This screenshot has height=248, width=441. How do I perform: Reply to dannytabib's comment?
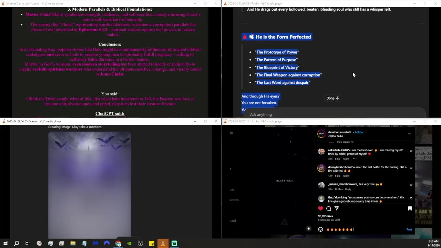click(346, 176)
